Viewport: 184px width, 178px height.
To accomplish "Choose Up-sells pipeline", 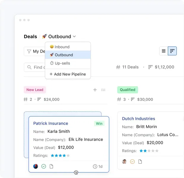I will click(68, 63).
